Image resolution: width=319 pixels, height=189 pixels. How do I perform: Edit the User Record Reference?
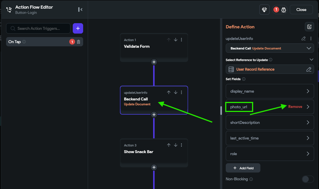click(x=309, y=69)
